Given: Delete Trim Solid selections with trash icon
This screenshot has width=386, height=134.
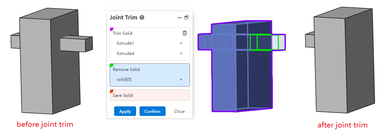Looking at the screenshot, I should (185, 33).
